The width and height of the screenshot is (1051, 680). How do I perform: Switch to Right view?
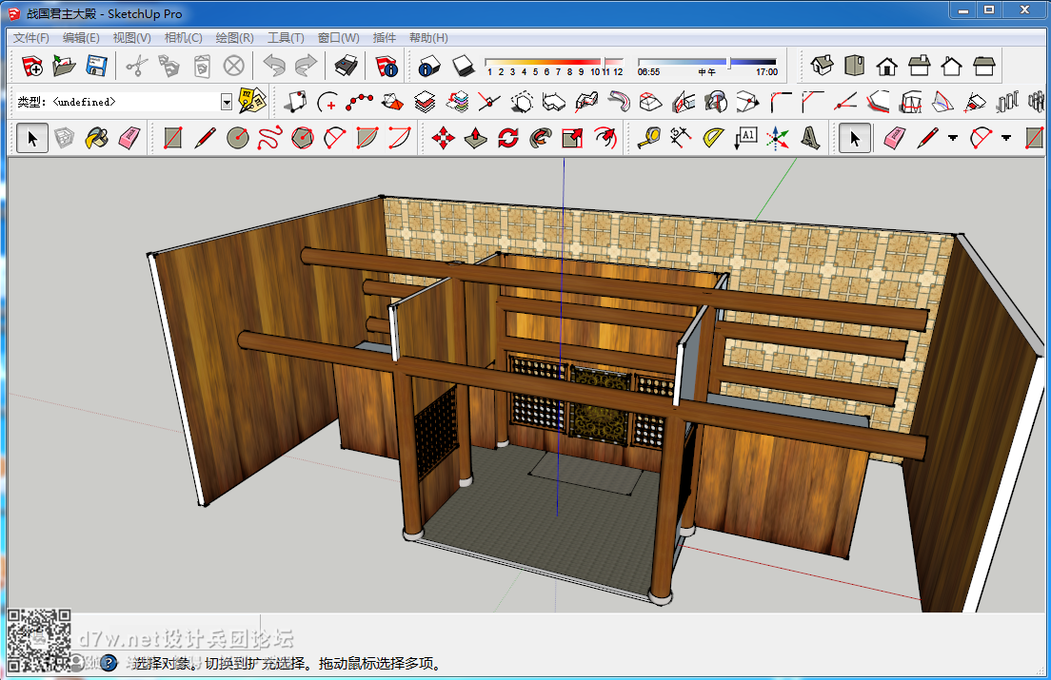920,66
